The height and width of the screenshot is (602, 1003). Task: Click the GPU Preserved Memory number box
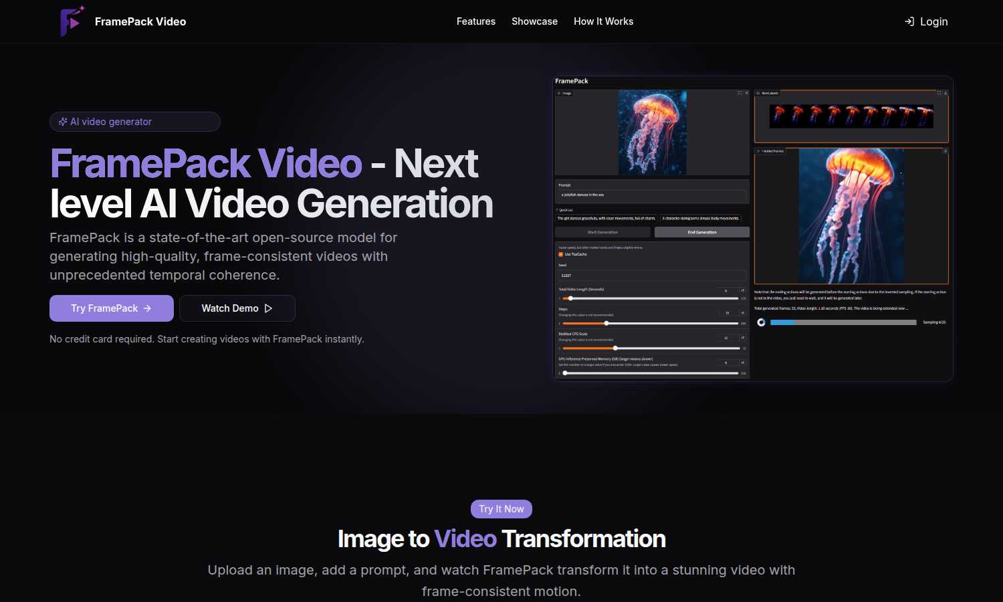pos(726,363)
